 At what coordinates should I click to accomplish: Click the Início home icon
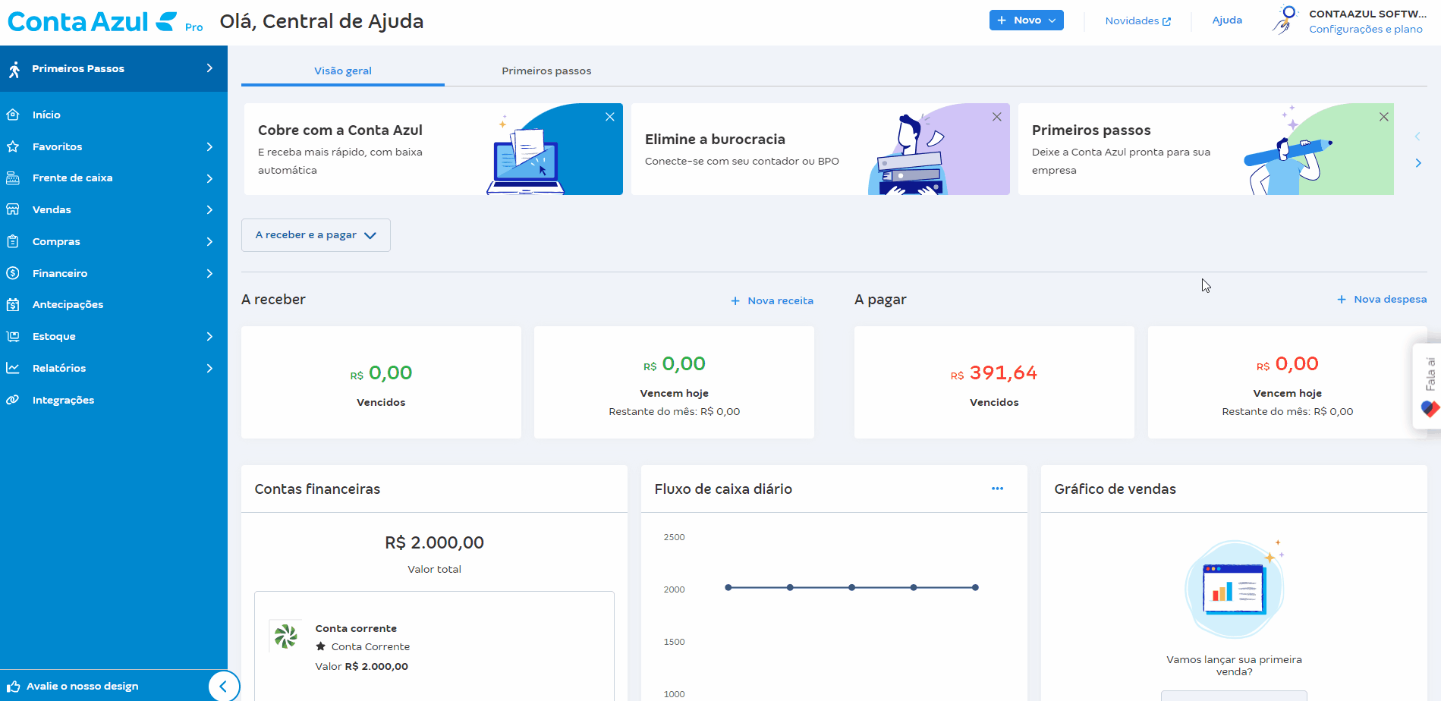click(13, 115)
